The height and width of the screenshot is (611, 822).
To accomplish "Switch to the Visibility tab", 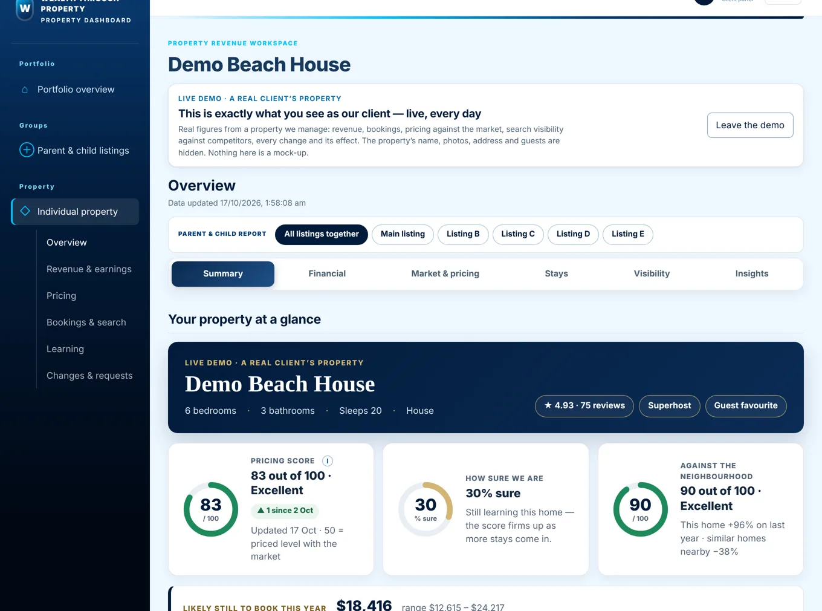I will [x=652, y=274].
